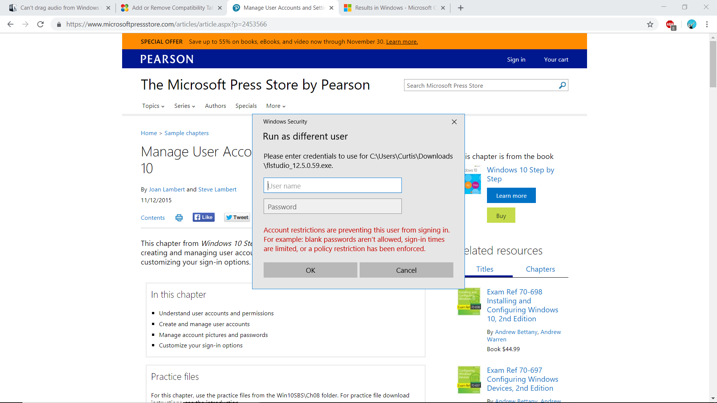This screenshot has width=717, height=403.
Task: Click 'Understand user accounts and permissions' item
Action: click(x=216, y=313)
